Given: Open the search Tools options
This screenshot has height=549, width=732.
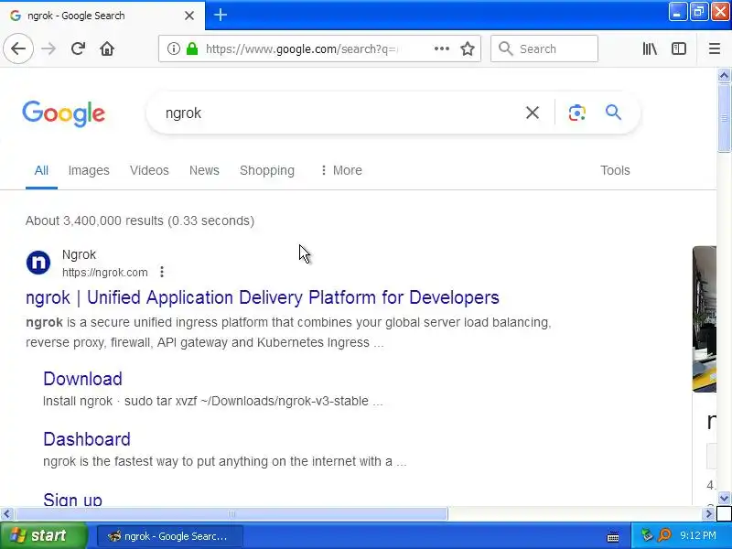Looking at the screenshot, I should (x=615, y=170).
